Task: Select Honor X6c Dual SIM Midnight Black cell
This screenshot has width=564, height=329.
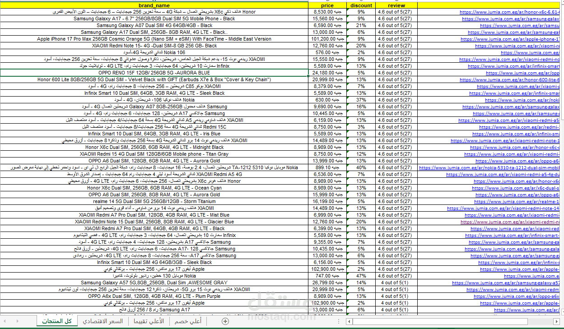Action: click(154, 148)
